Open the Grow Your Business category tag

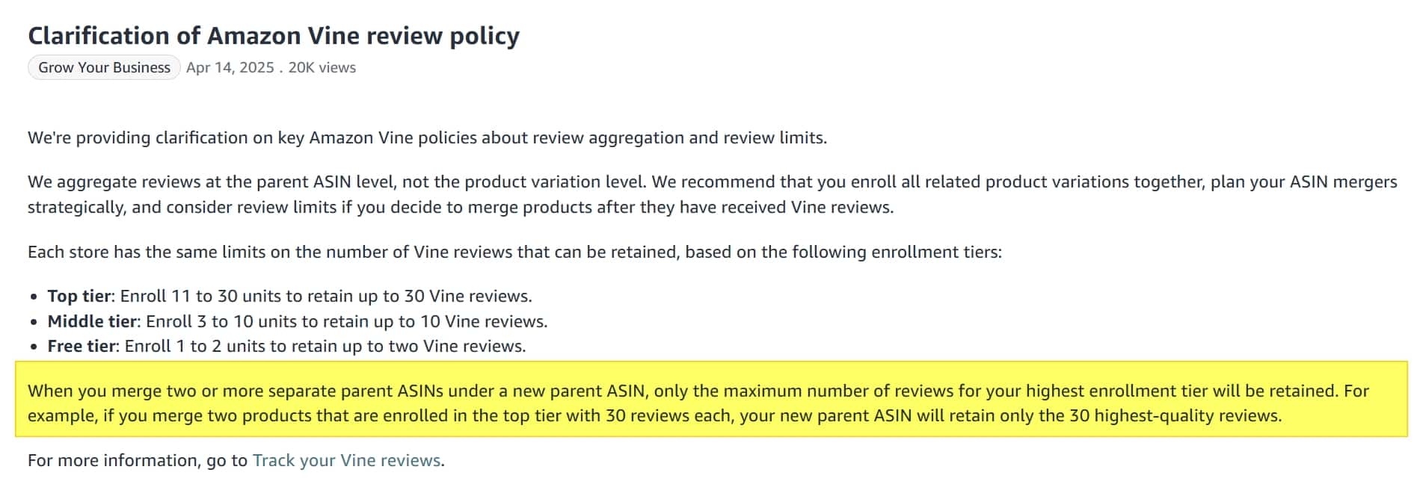pyautogui.click(x=104, y=67)
